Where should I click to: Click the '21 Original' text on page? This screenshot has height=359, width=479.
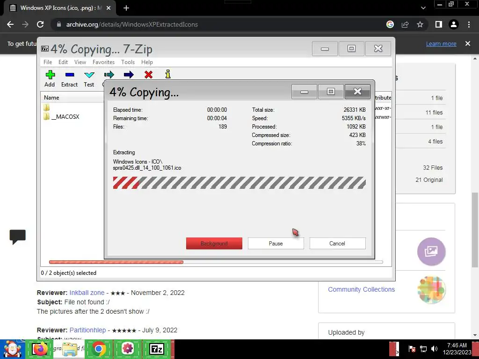tap(429, 180)
